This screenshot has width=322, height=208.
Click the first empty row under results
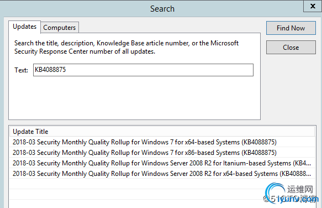point(144,184)
